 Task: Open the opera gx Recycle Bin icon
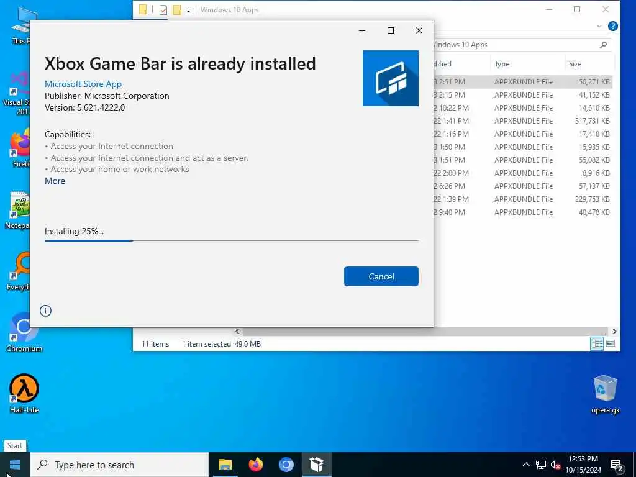[605, 394]
